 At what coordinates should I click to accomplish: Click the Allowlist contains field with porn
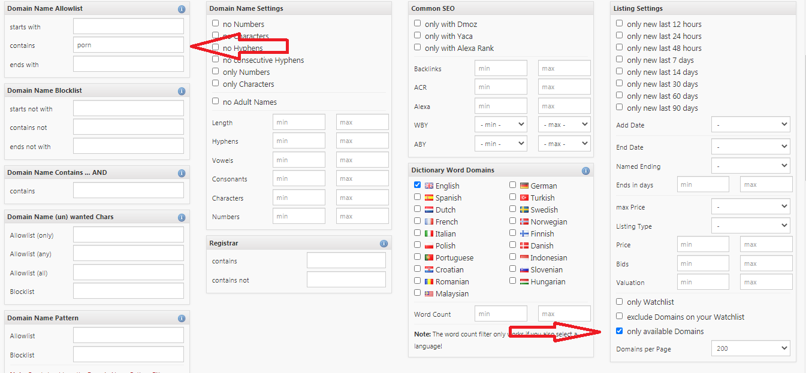pos(128,45)
